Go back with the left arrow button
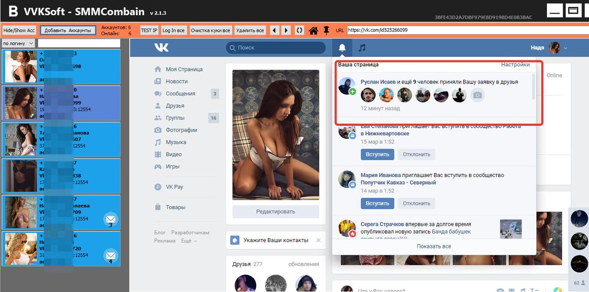This screenshot has width=589, height=292. 275,30
